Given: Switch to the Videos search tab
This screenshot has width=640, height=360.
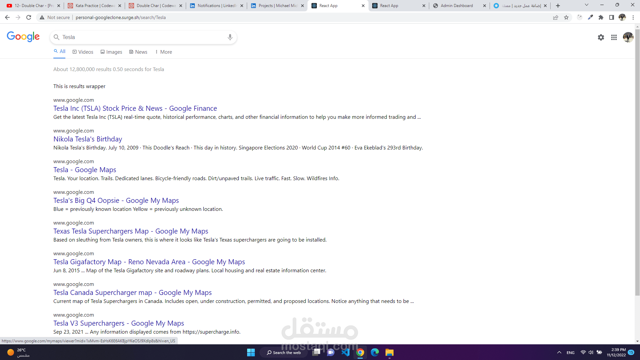Looking at the screenshot, I should [x=83, y=52].
